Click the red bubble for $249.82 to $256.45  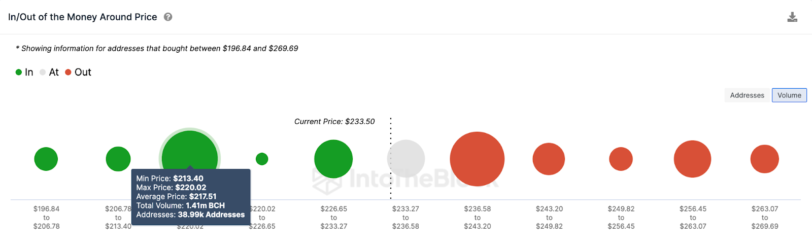click(621, 159)
